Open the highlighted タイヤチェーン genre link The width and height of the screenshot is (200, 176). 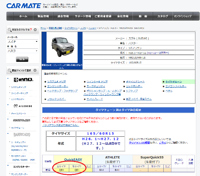(x=174, y=81)
